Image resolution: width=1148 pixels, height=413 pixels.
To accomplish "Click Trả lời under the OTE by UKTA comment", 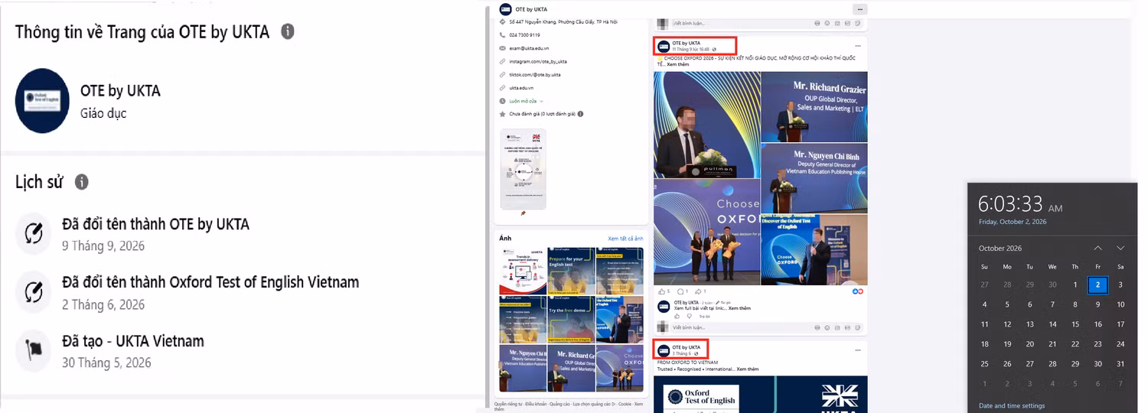I will (x=704, y=316).
